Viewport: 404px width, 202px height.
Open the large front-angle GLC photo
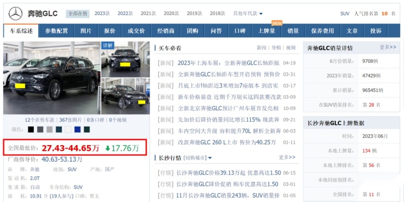(52, 78)
